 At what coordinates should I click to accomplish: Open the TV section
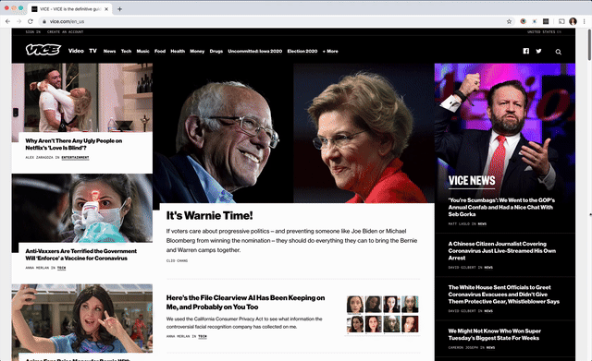(92, 51)
